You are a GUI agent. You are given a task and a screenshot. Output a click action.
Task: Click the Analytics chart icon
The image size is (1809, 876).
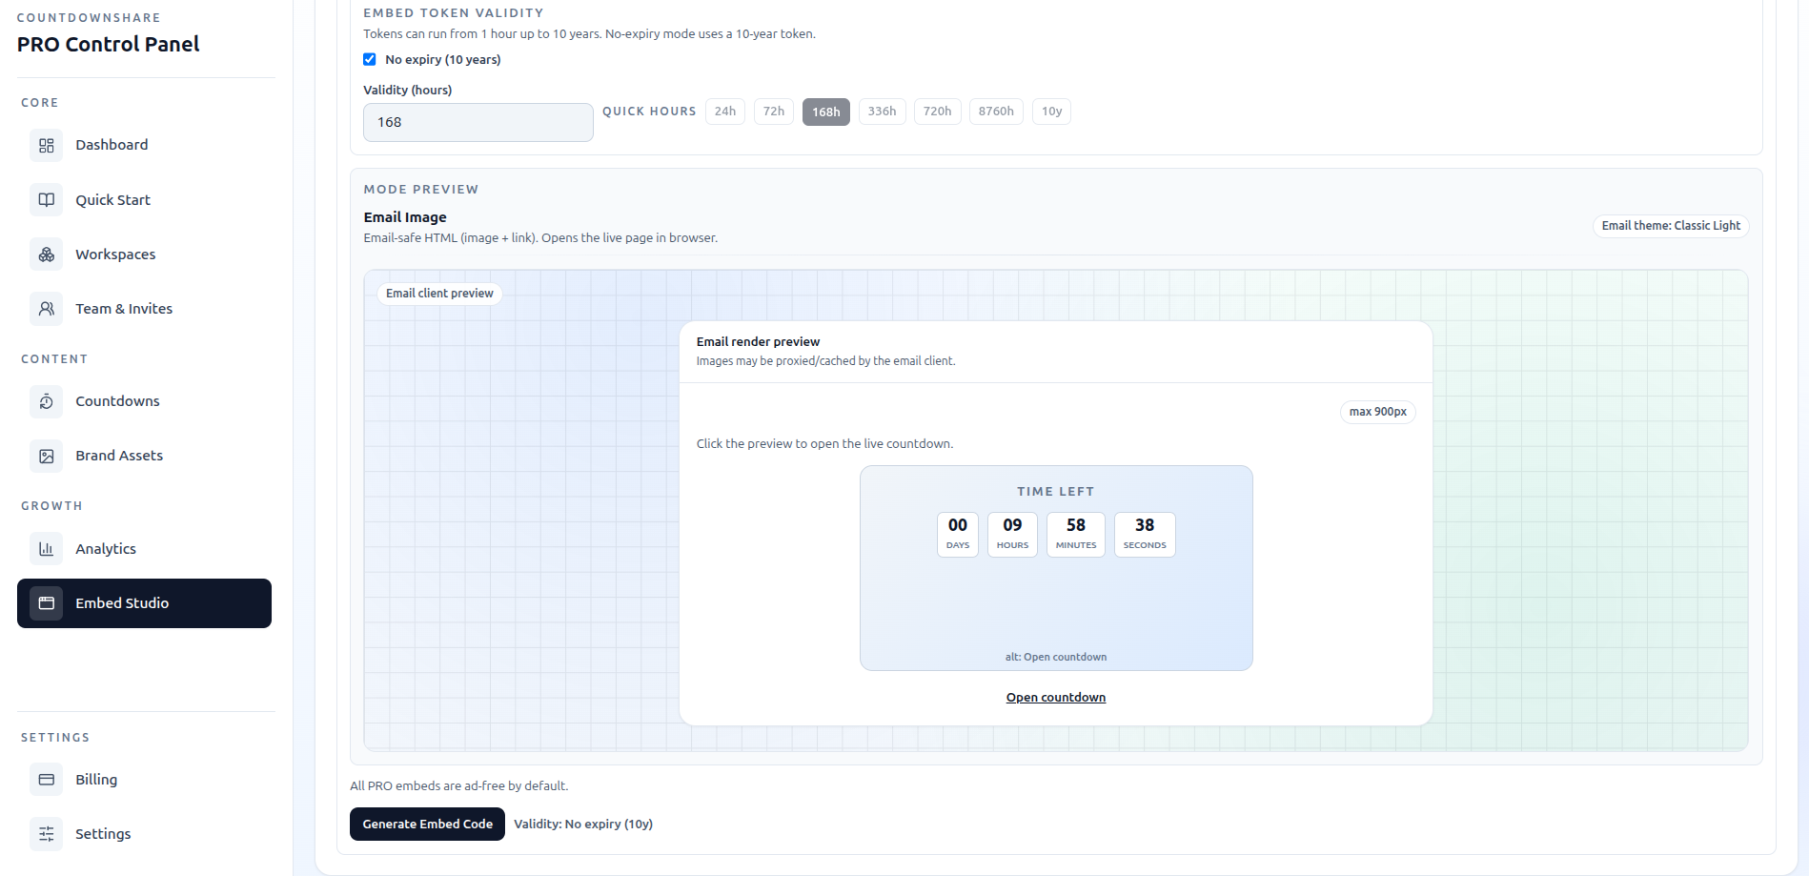(45, 548)
